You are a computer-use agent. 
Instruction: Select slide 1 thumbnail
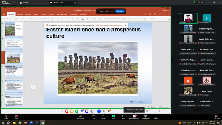coord(14,29)
